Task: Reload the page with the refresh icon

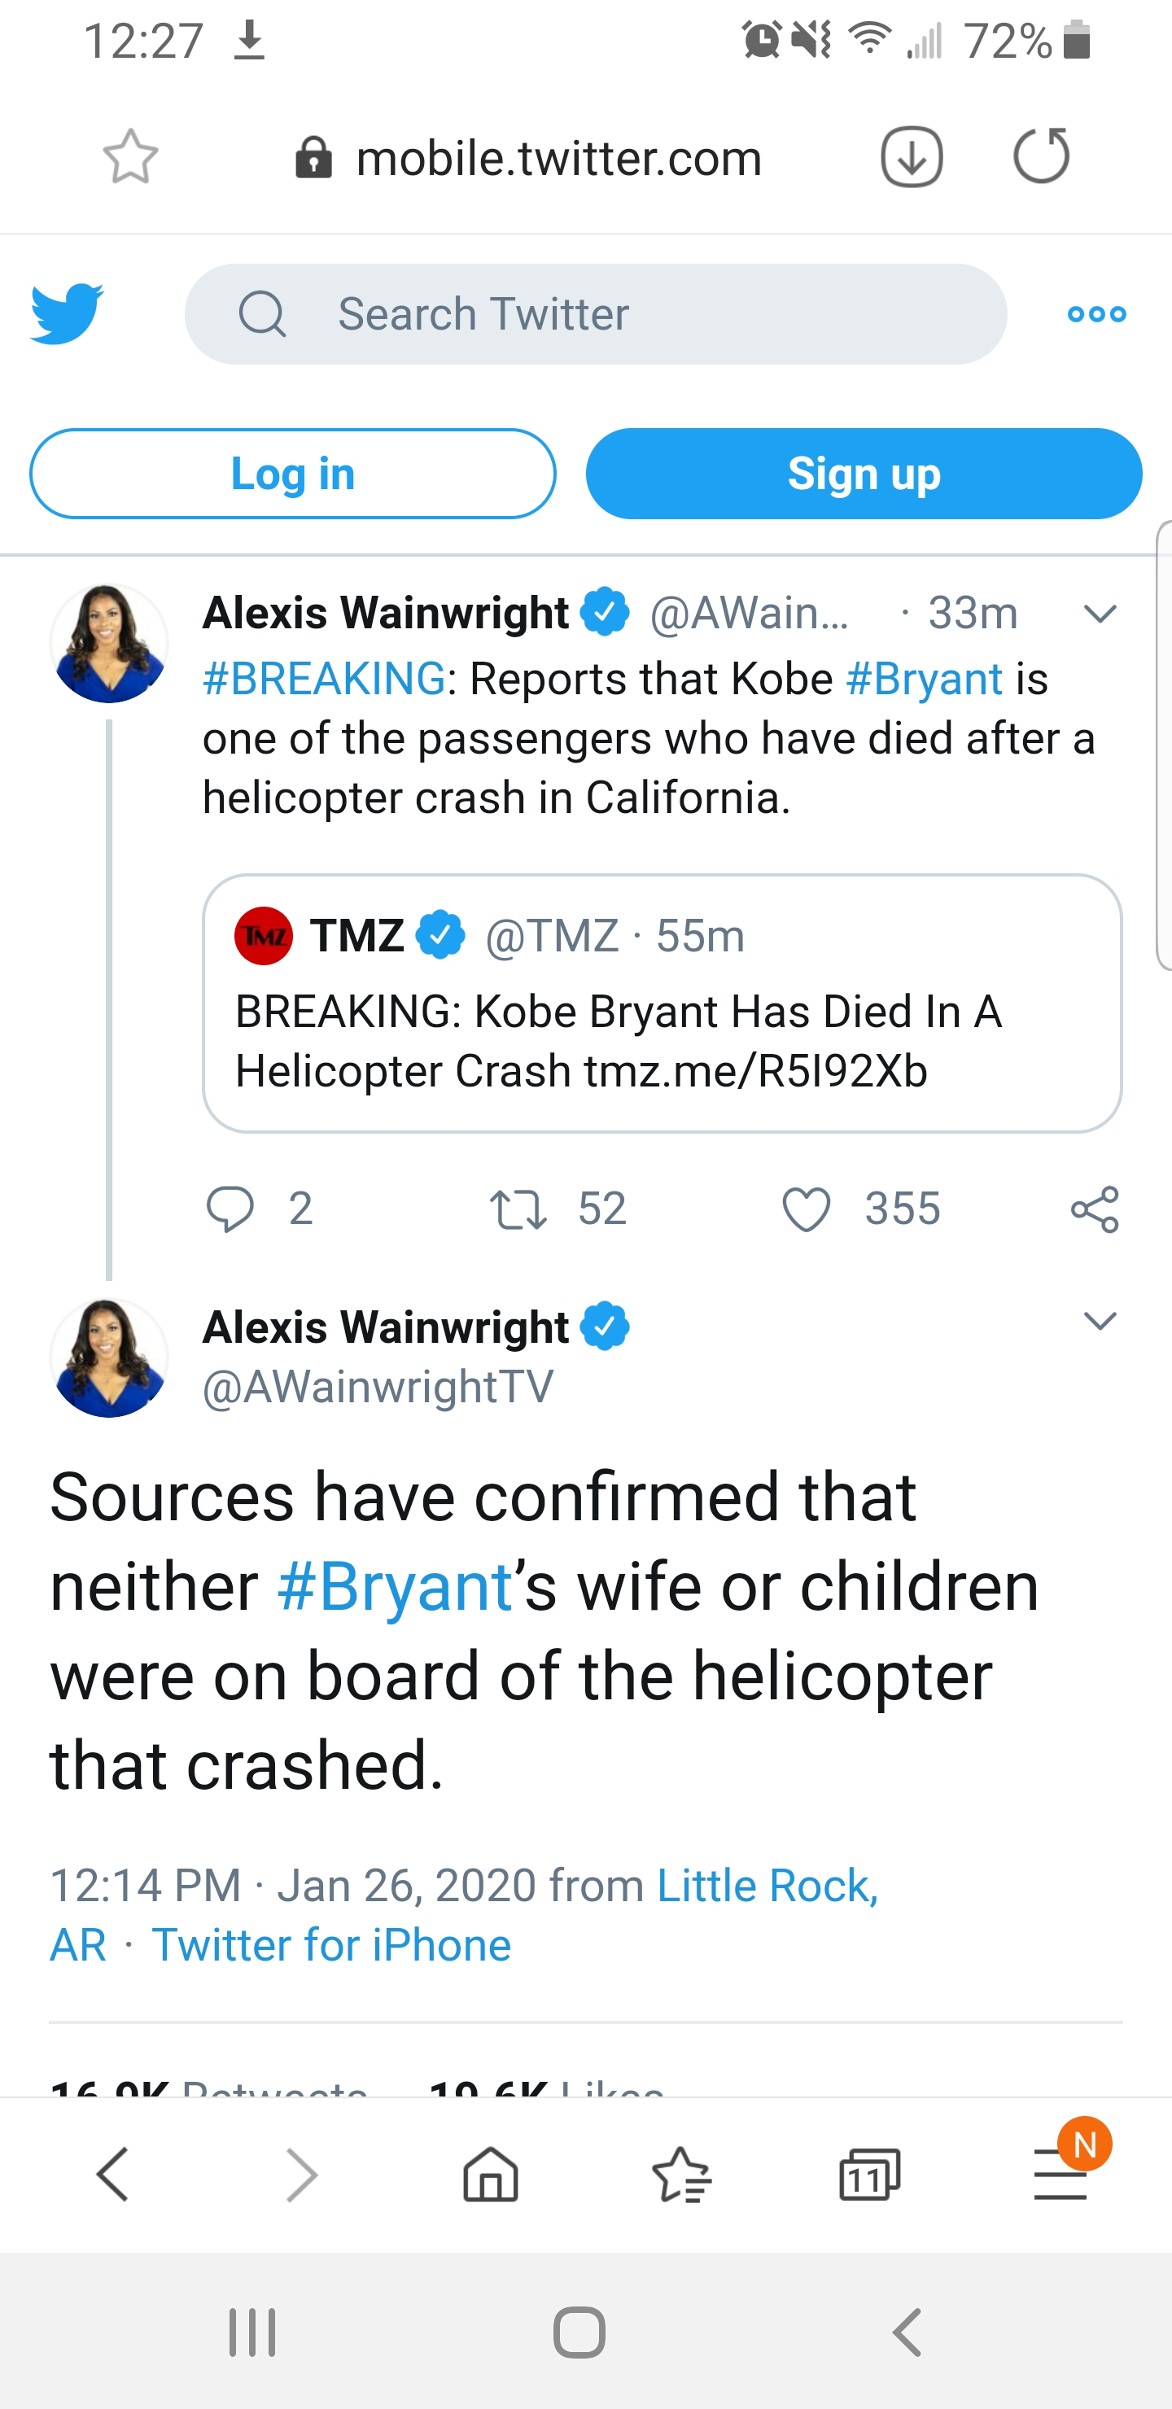Action: coord(1041,155)
